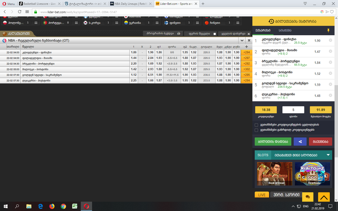This screenshot has height=211, width=338.
Task: Click the scroll-to-top arrow button
Action: 324,197
